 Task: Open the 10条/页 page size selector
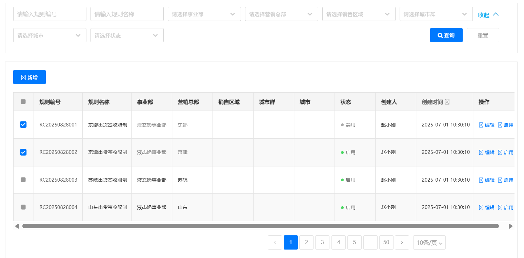point(429,242)
